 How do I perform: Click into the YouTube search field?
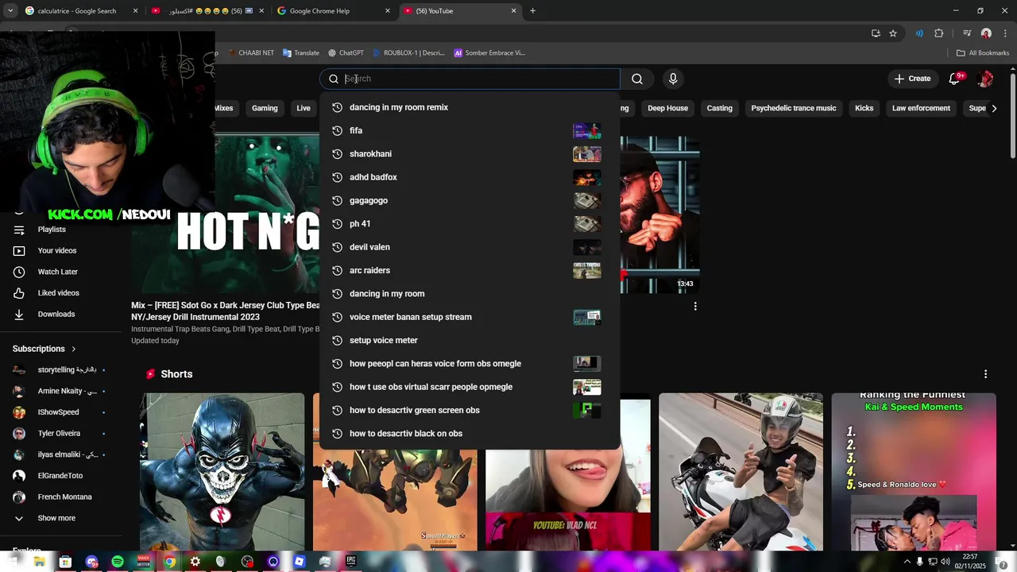pos(470,79)
